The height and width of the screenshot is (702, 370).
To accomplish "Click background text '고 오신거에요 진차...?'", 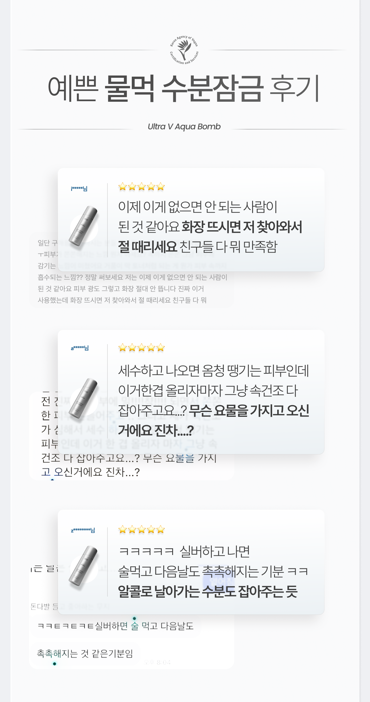I will tap(91, 472).
